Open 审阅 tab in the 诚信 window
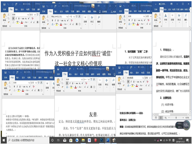The width and height of the screenshot is (192, 144). pos(84,12)
